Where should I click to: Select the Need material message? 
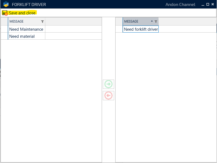22,36
